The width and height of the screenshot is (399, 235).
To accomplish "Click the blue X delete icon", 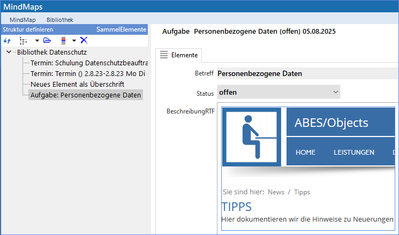I will coord(84,40).
